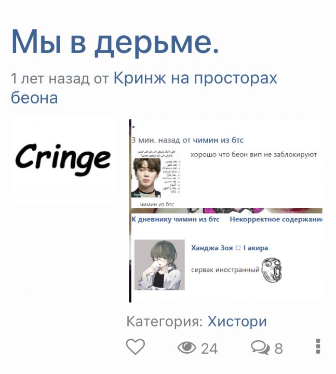
Task: Click the troll face emoticon
Action: [272, 270]
